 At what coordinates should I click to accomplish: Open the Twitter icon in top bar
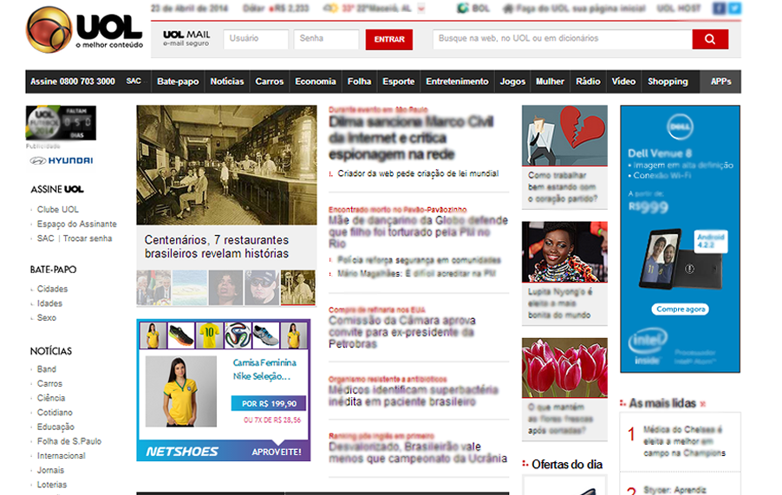click(x=733, y=8)
